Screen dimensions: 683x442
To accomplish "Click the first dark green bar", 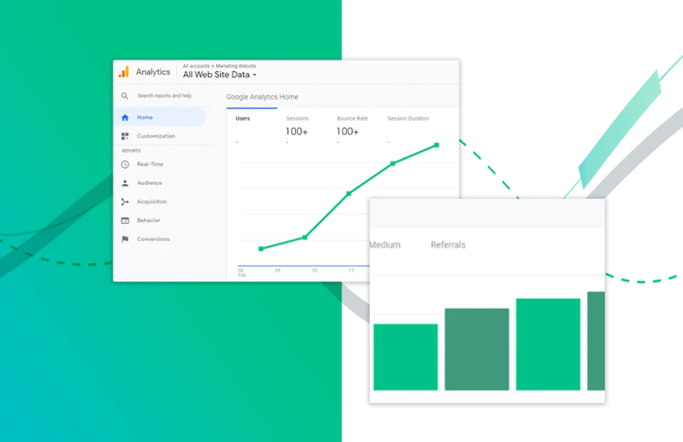I will tap(477, 350).
